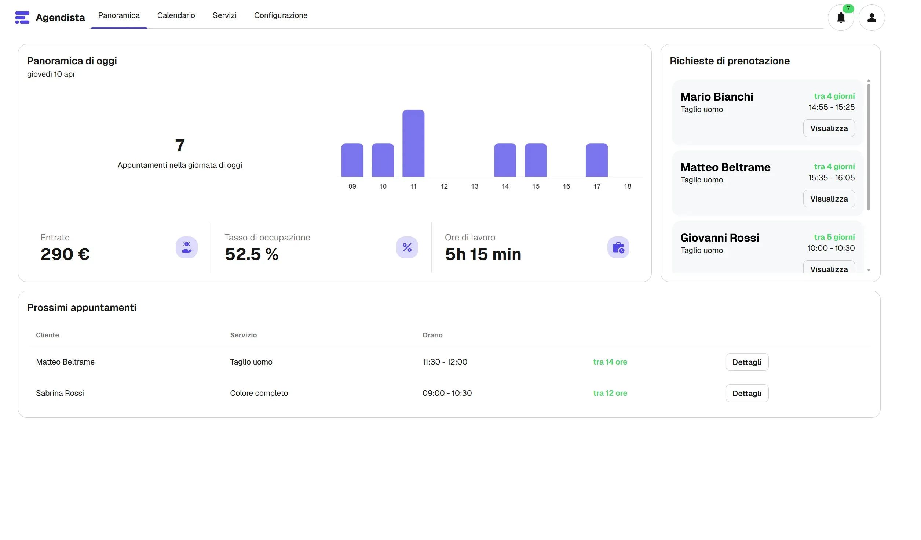Click the Colore completo service cell
The image size is (921, 540).
click(259, 393)
